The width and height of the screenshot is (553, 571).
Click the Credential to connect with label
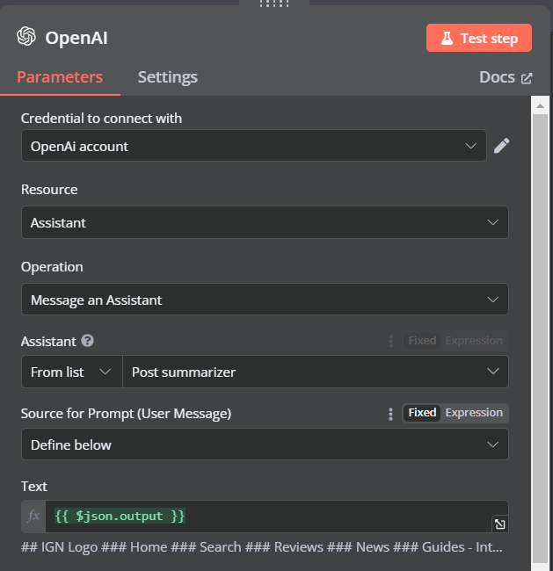pyautogui.click(x=101, y=119)
